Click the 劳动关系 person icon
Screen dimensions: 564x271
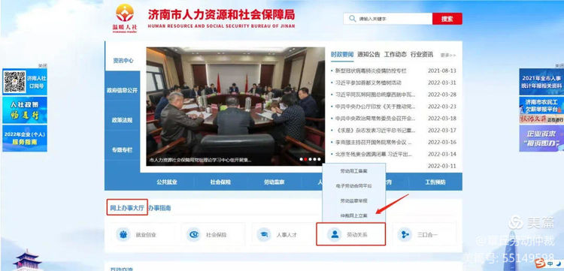tap(335, 235)
